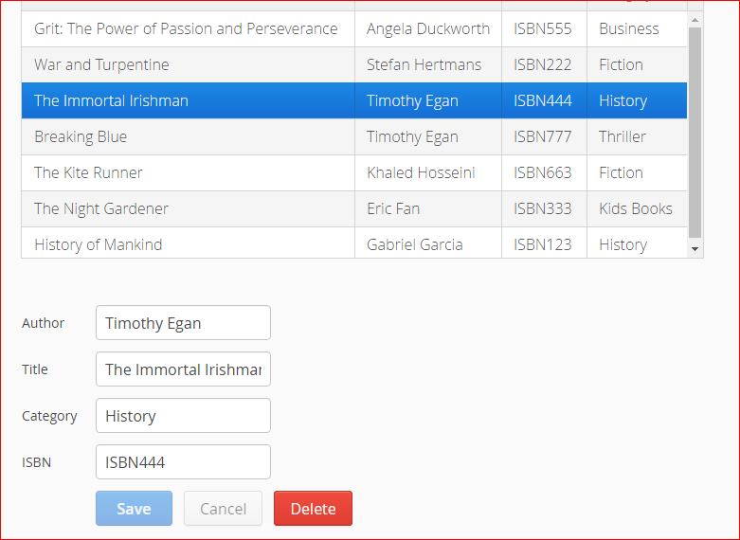Click the ISBN222 cell
Image resolution: width=740 pixels, height=540 pixels.
tap(544, 64)
